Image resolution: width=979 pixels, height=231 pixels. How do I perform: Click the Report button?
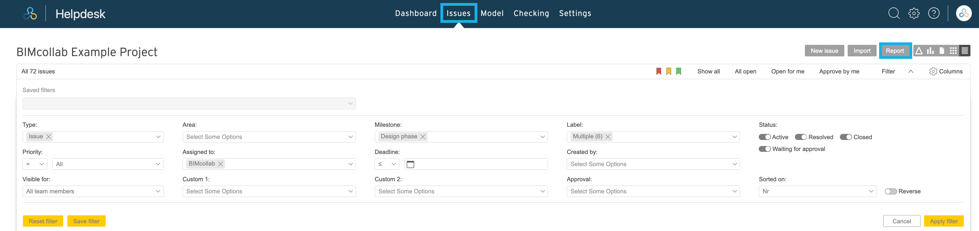[895, 51]
